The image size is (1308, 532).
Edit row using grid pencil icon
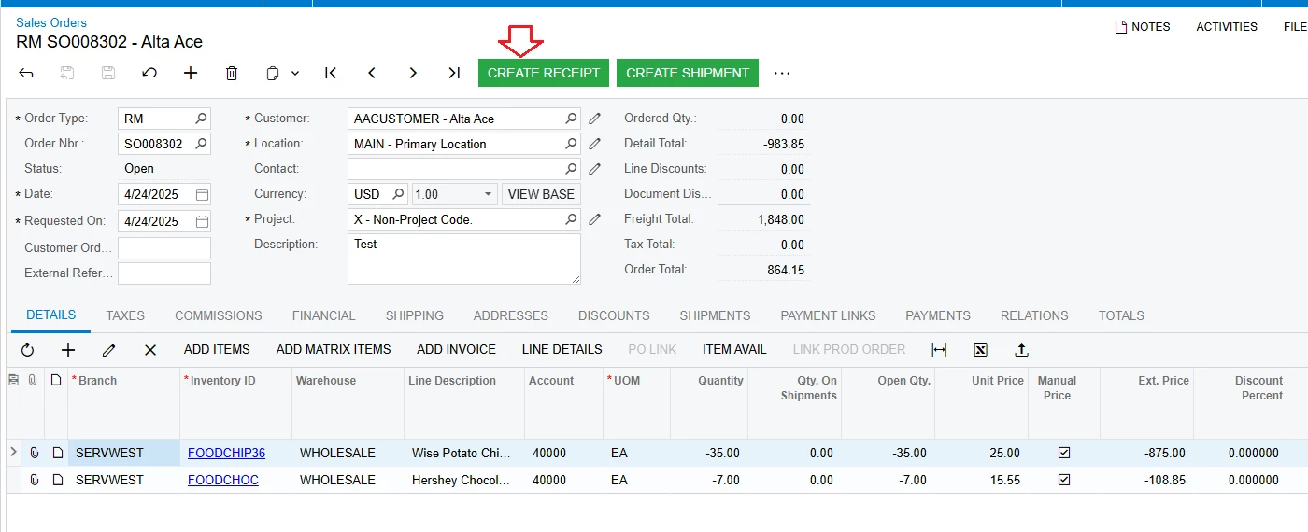(109, 350)
